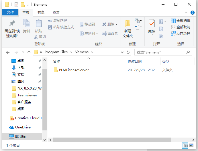198x151 pixels.
Task: Open the Teamviewer sidebar folder
Action: [24, 95]
